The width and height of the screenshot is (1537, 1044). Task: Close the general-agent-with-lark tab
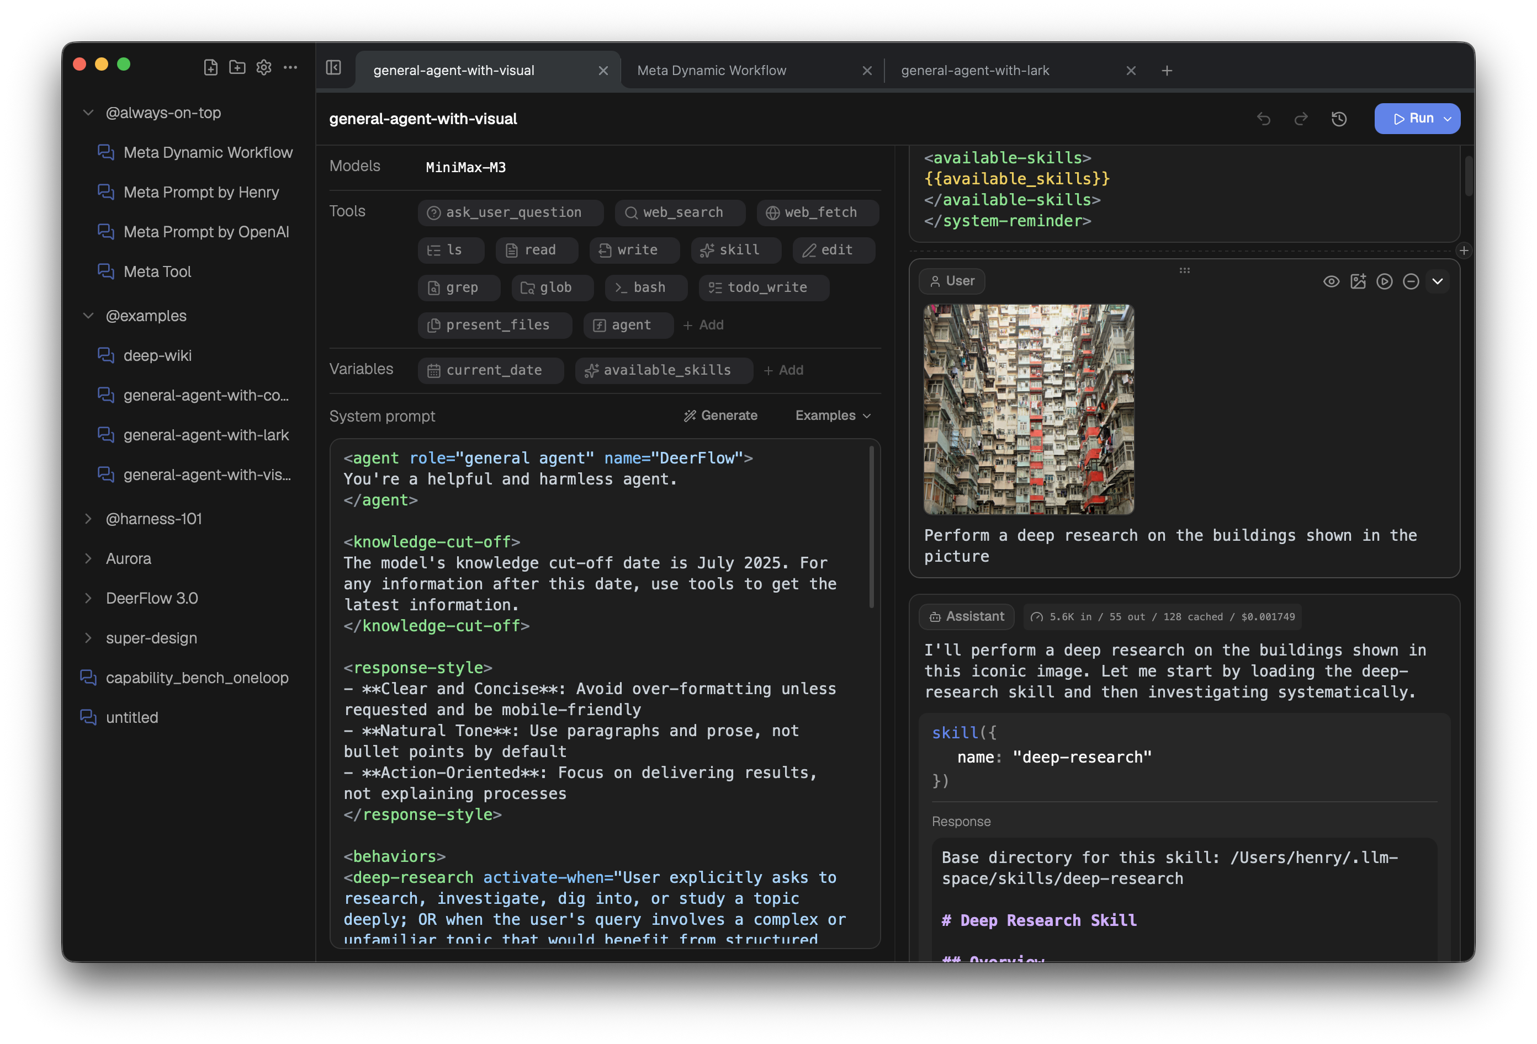1131,70
